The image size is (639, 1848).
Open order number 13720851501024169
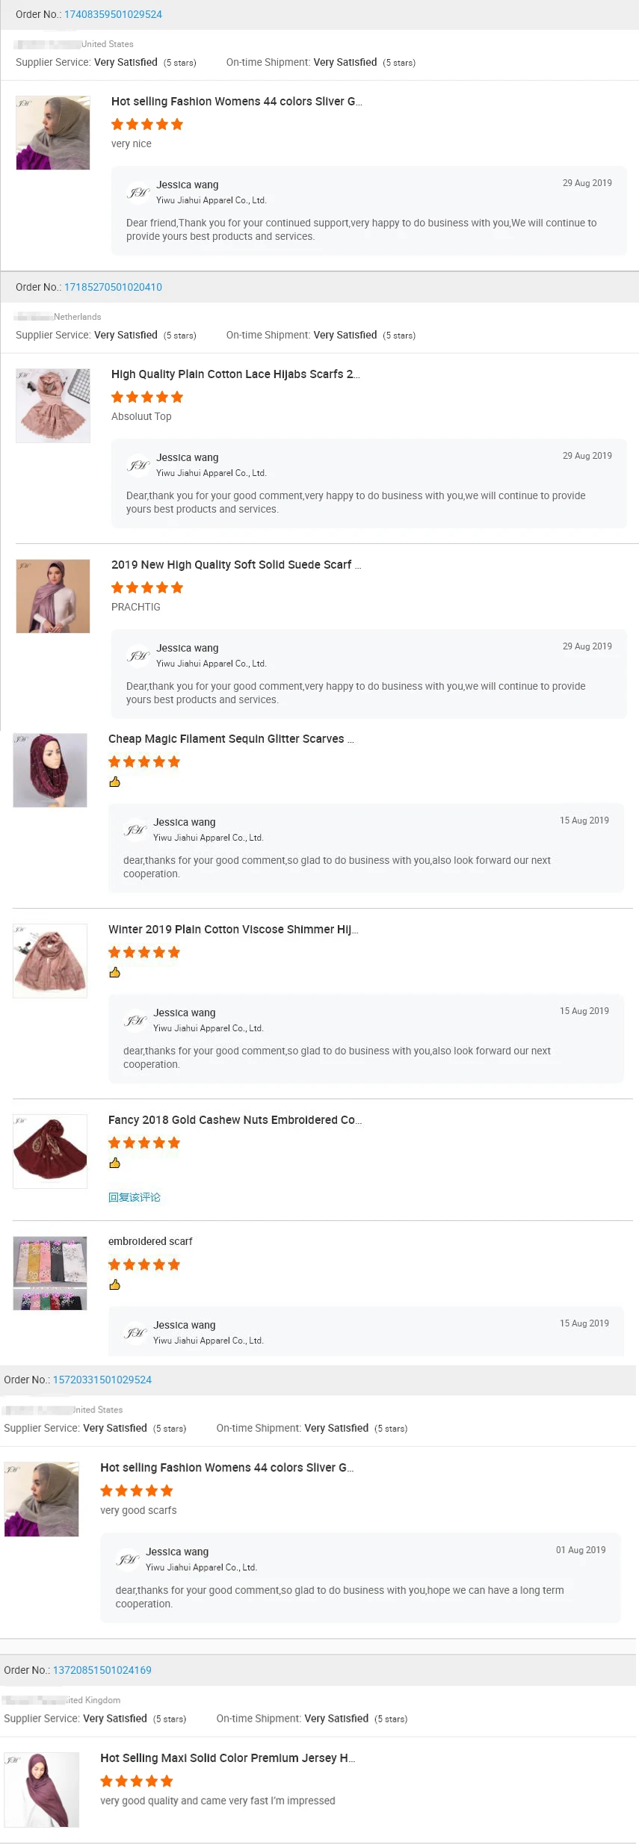tap(102, 1669)
